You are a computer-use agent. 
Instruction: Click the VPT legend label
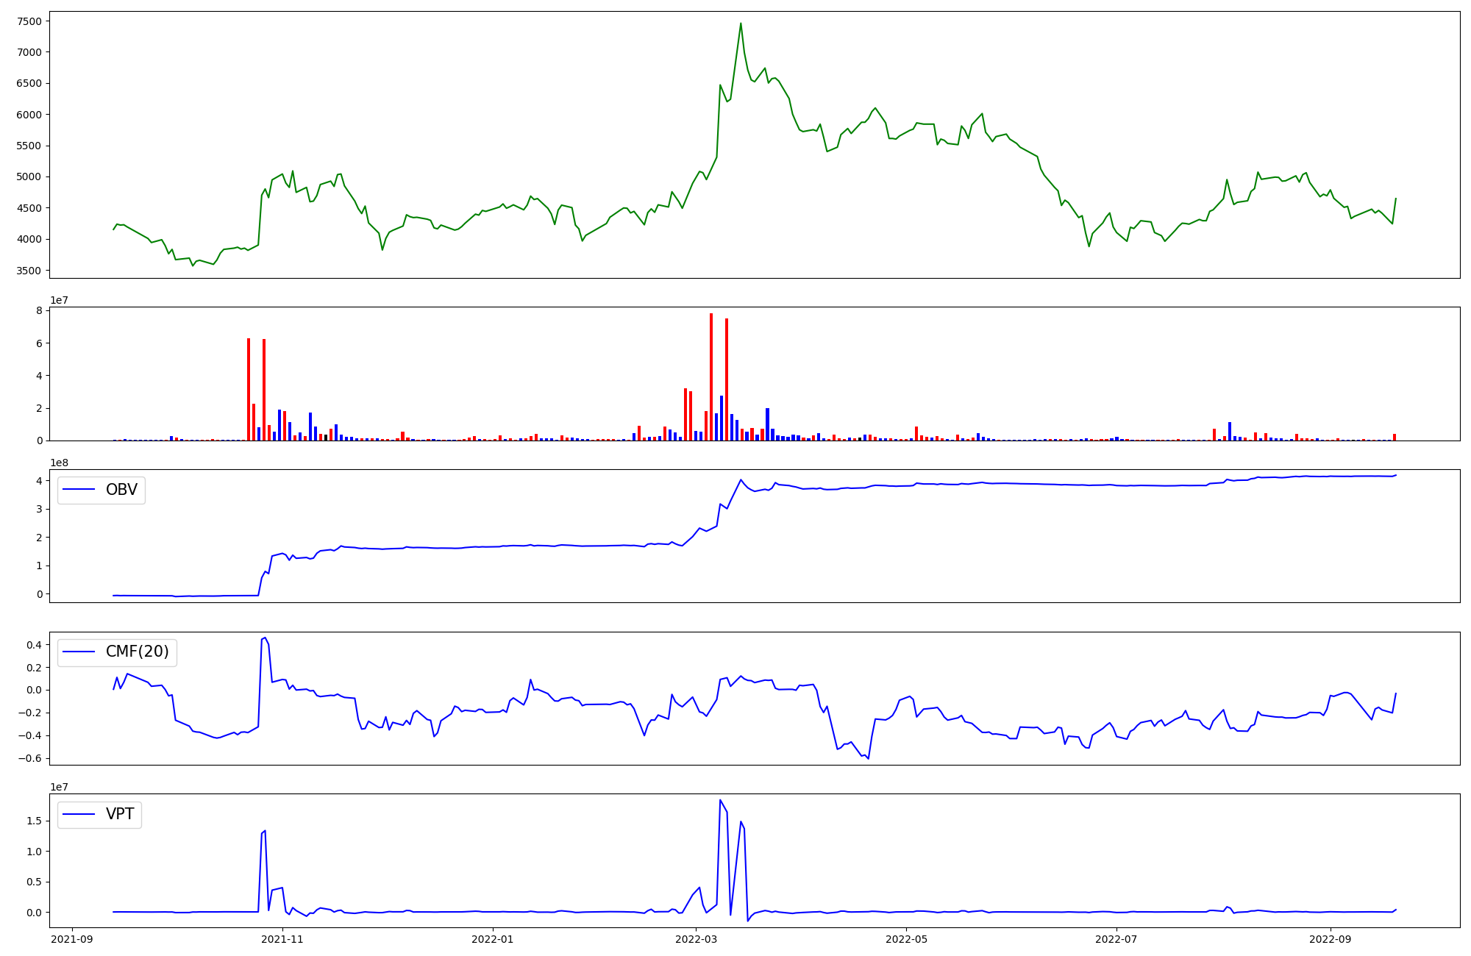pos(120,814)
